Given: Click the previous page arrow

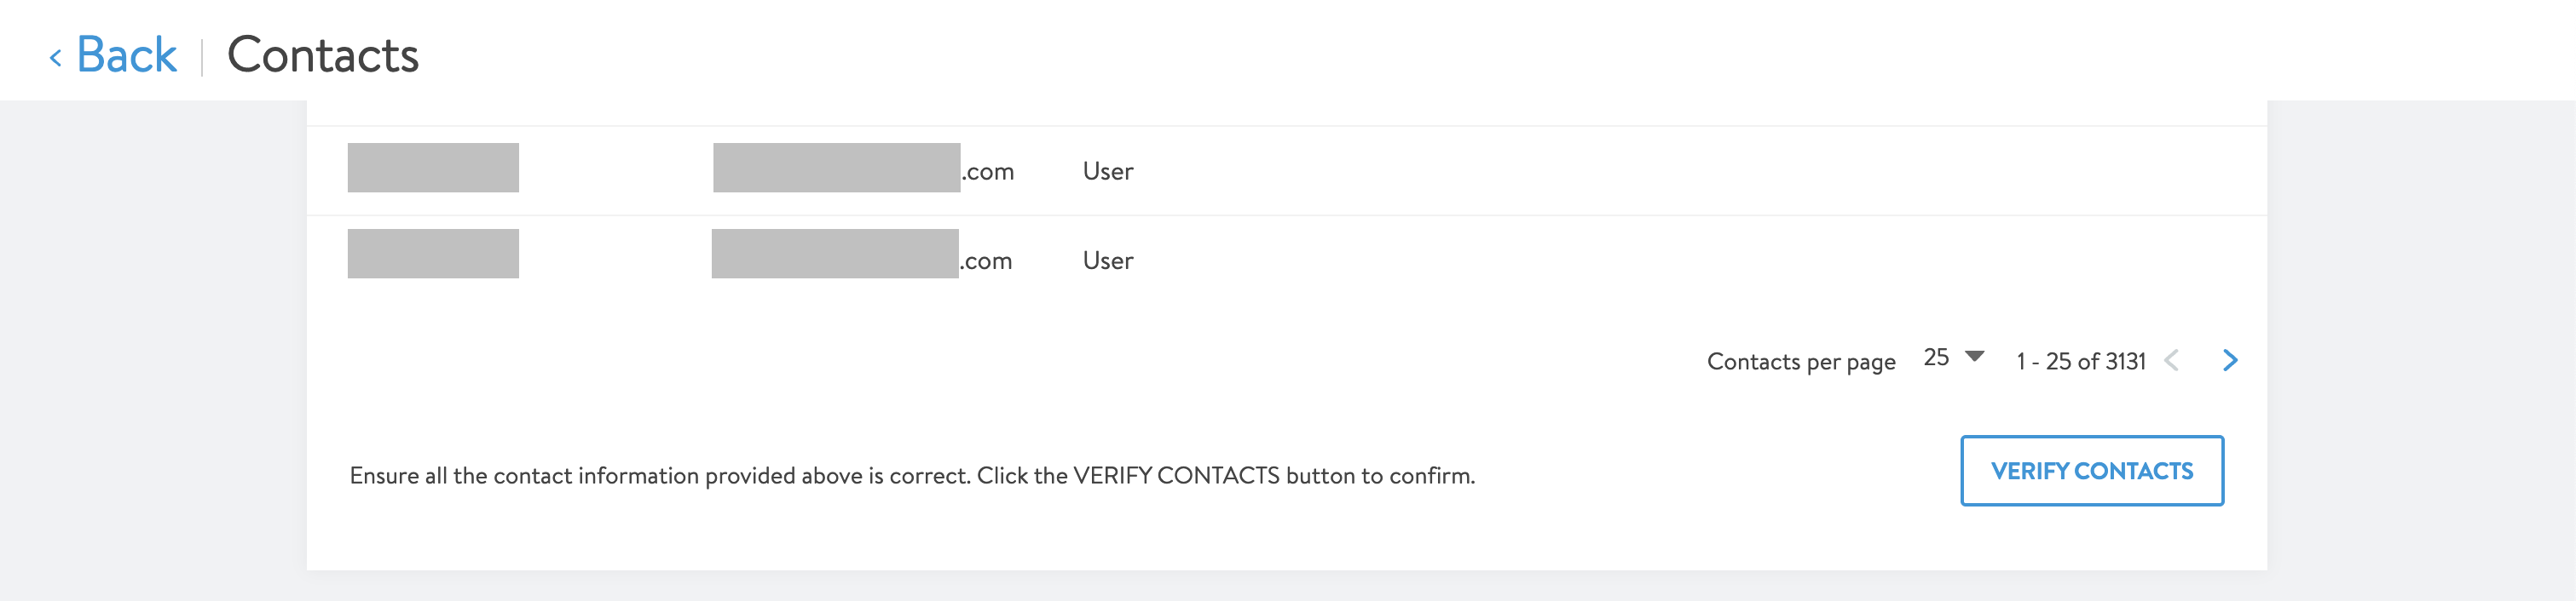Looking at the screenshot, I should [2171, 360].
